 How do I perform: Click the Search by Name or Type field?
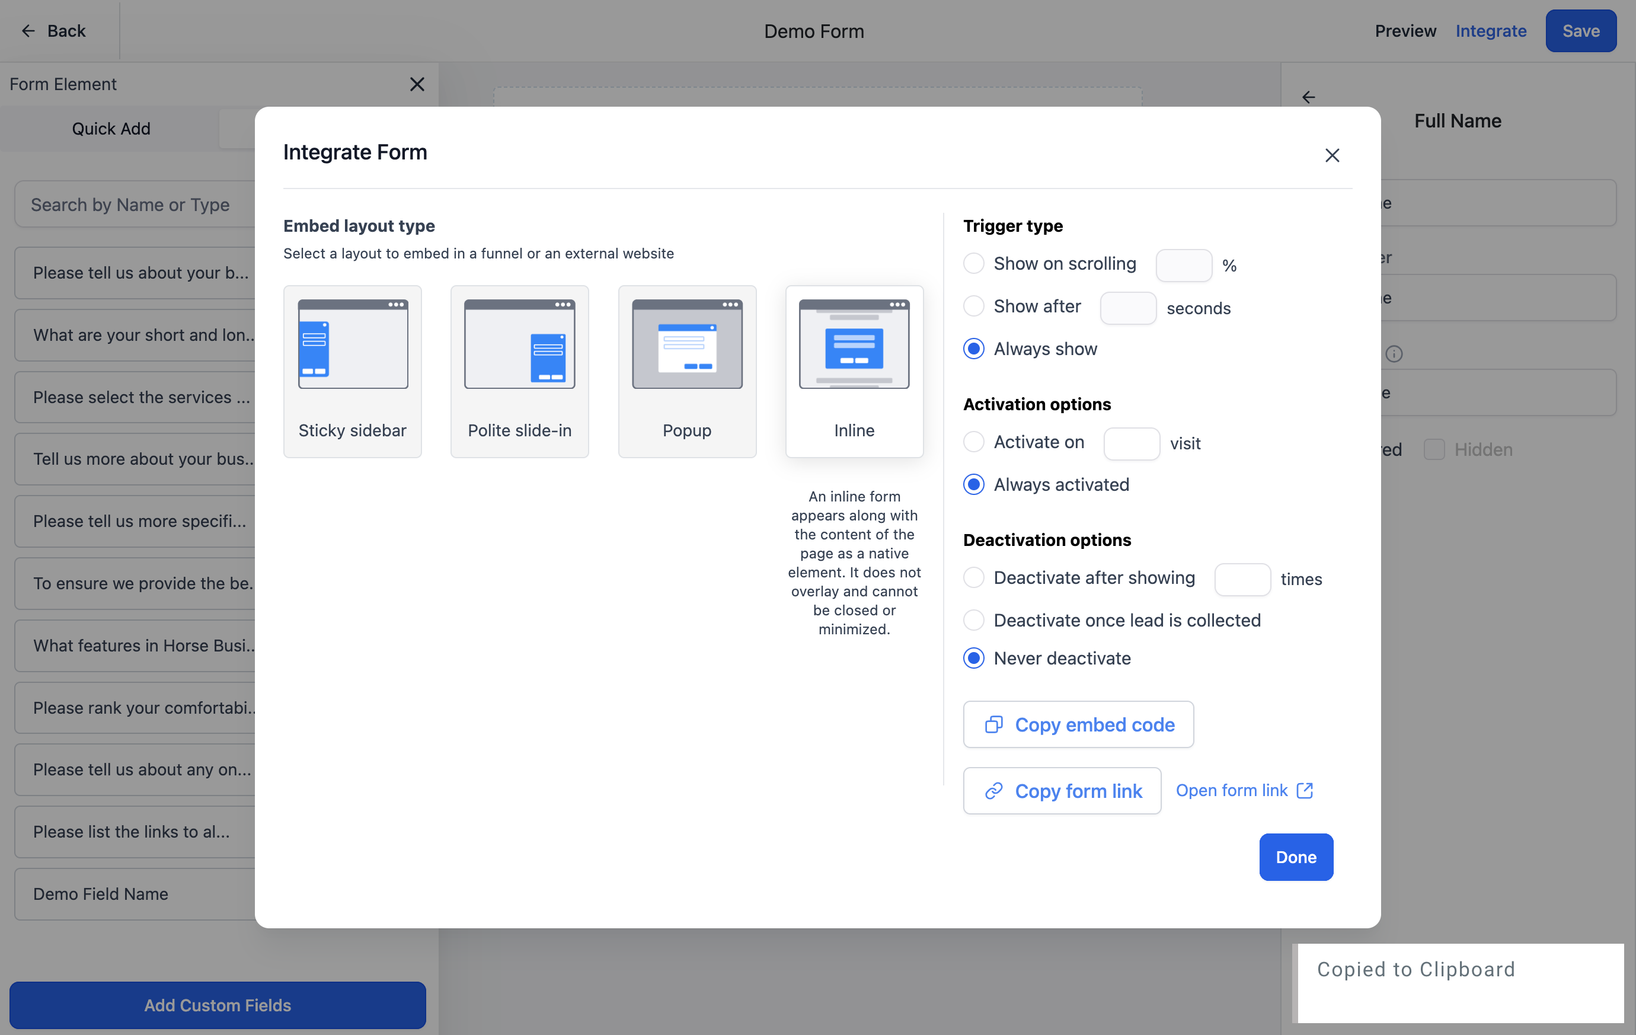(x=136, y=204)
